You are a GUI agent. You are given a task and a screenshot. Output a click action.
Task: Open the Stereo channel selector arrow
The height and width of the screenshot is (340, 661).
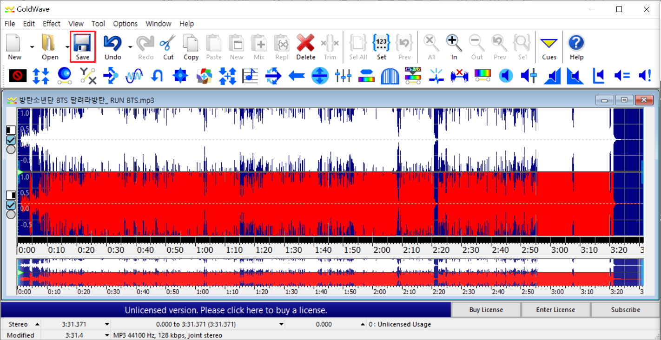click(37, 324)
